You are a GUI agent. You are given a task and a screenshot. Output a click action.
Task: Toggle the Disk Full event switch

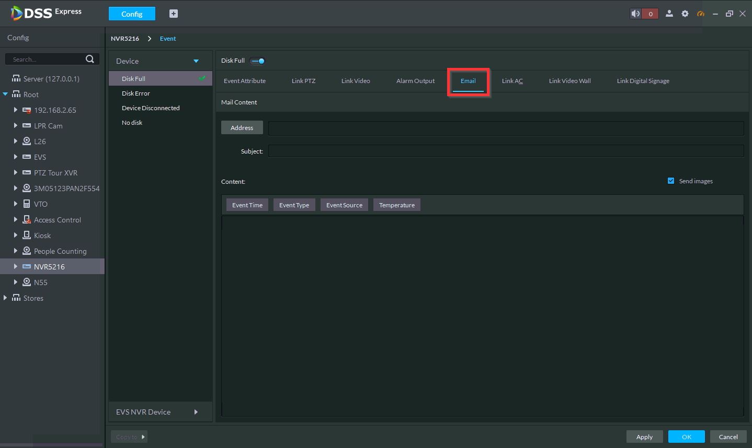(257, 61)
